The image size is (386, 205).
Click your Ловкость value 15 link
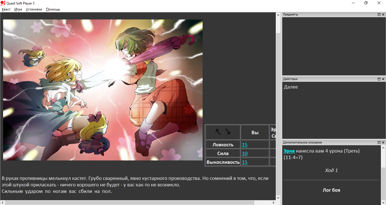(x=244, y=145)
